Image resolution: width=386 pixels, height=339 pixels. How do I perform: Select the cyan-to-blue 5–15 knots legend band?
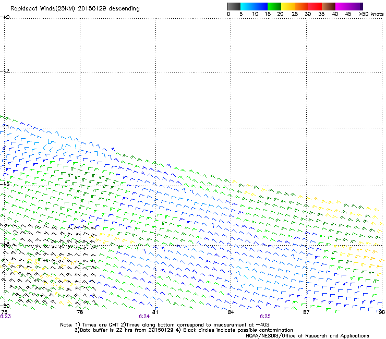(254, 6)
